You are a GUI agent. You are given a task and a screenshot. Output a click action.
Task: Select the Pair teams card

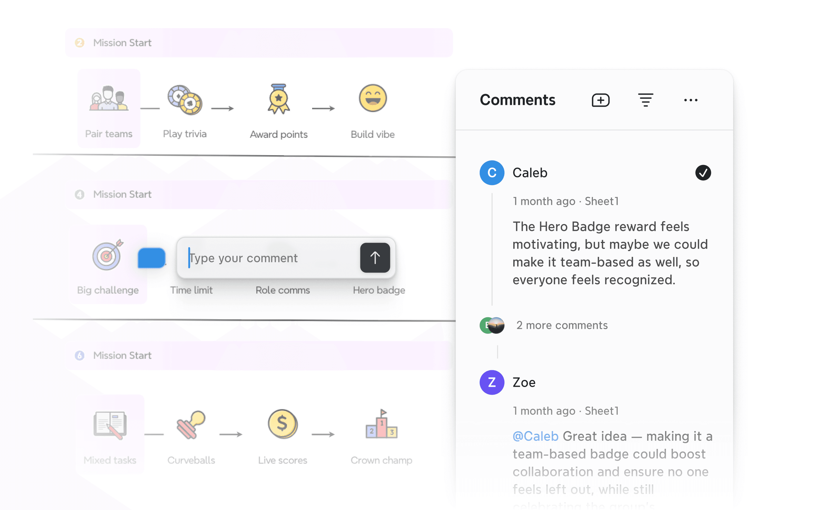[x=109, y=109]
